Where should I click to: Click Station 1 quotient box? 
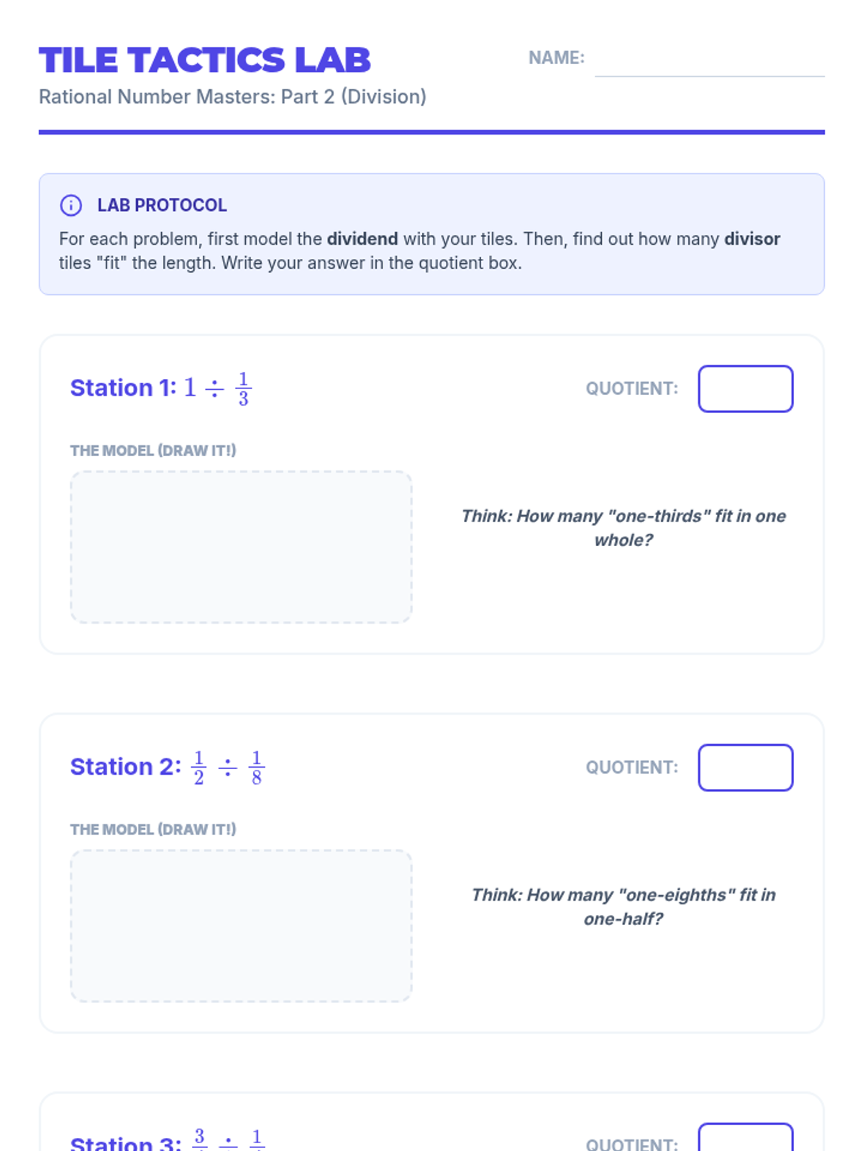coord(745,388)
